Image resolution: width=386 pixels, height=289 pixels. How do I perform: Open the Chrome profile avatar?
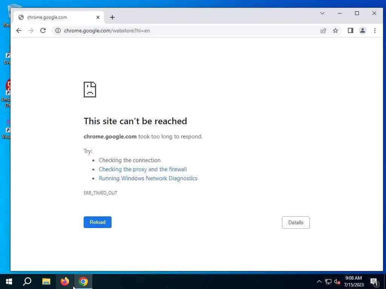(x=362, y=30)
